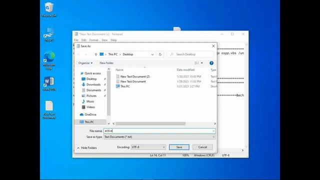Image resolution: width=320 pixels, height=180 pixels.
Task: Click New folder in the toolbar
Action: (106, 63)
